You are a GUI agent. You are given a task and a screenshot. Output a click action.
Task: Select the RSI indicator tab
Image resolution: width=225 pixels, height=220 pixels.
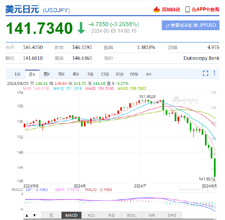click(x=112, y=215)
